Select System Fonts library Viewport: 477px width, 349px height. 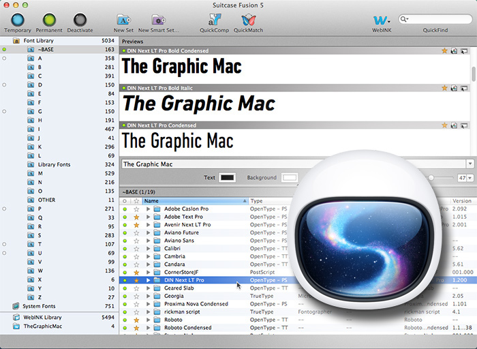59,306
